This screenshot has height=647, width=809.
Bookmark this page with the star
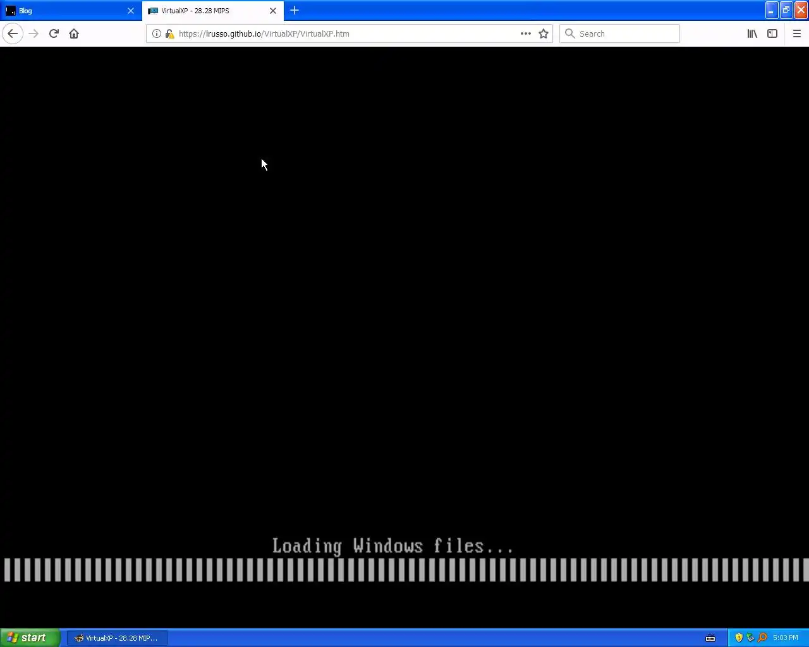coord(544,33)
